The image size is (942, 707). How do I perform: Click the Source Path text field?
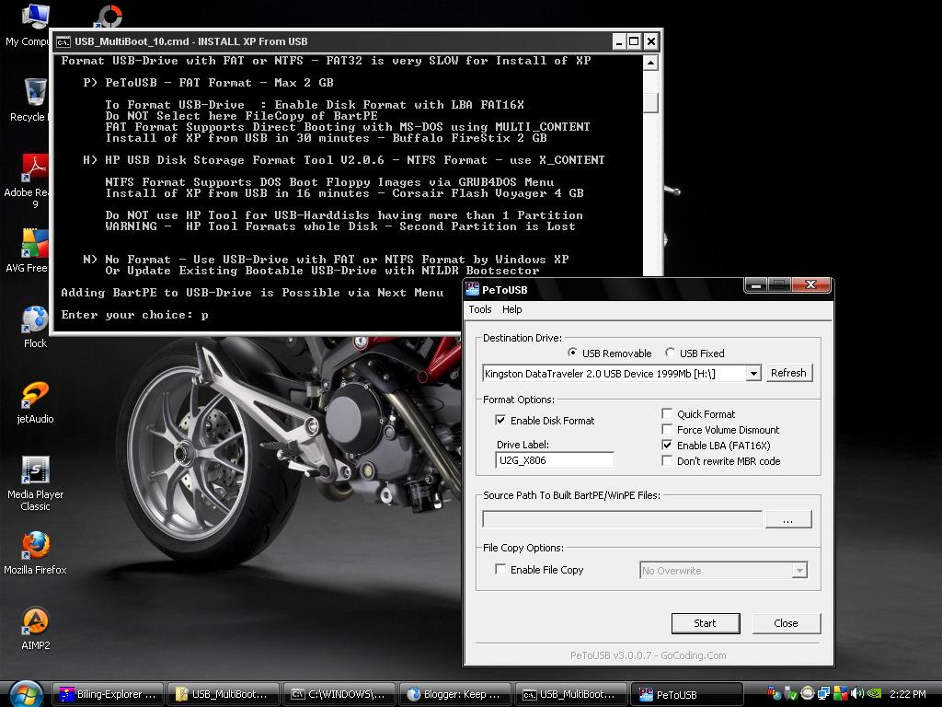623,519
